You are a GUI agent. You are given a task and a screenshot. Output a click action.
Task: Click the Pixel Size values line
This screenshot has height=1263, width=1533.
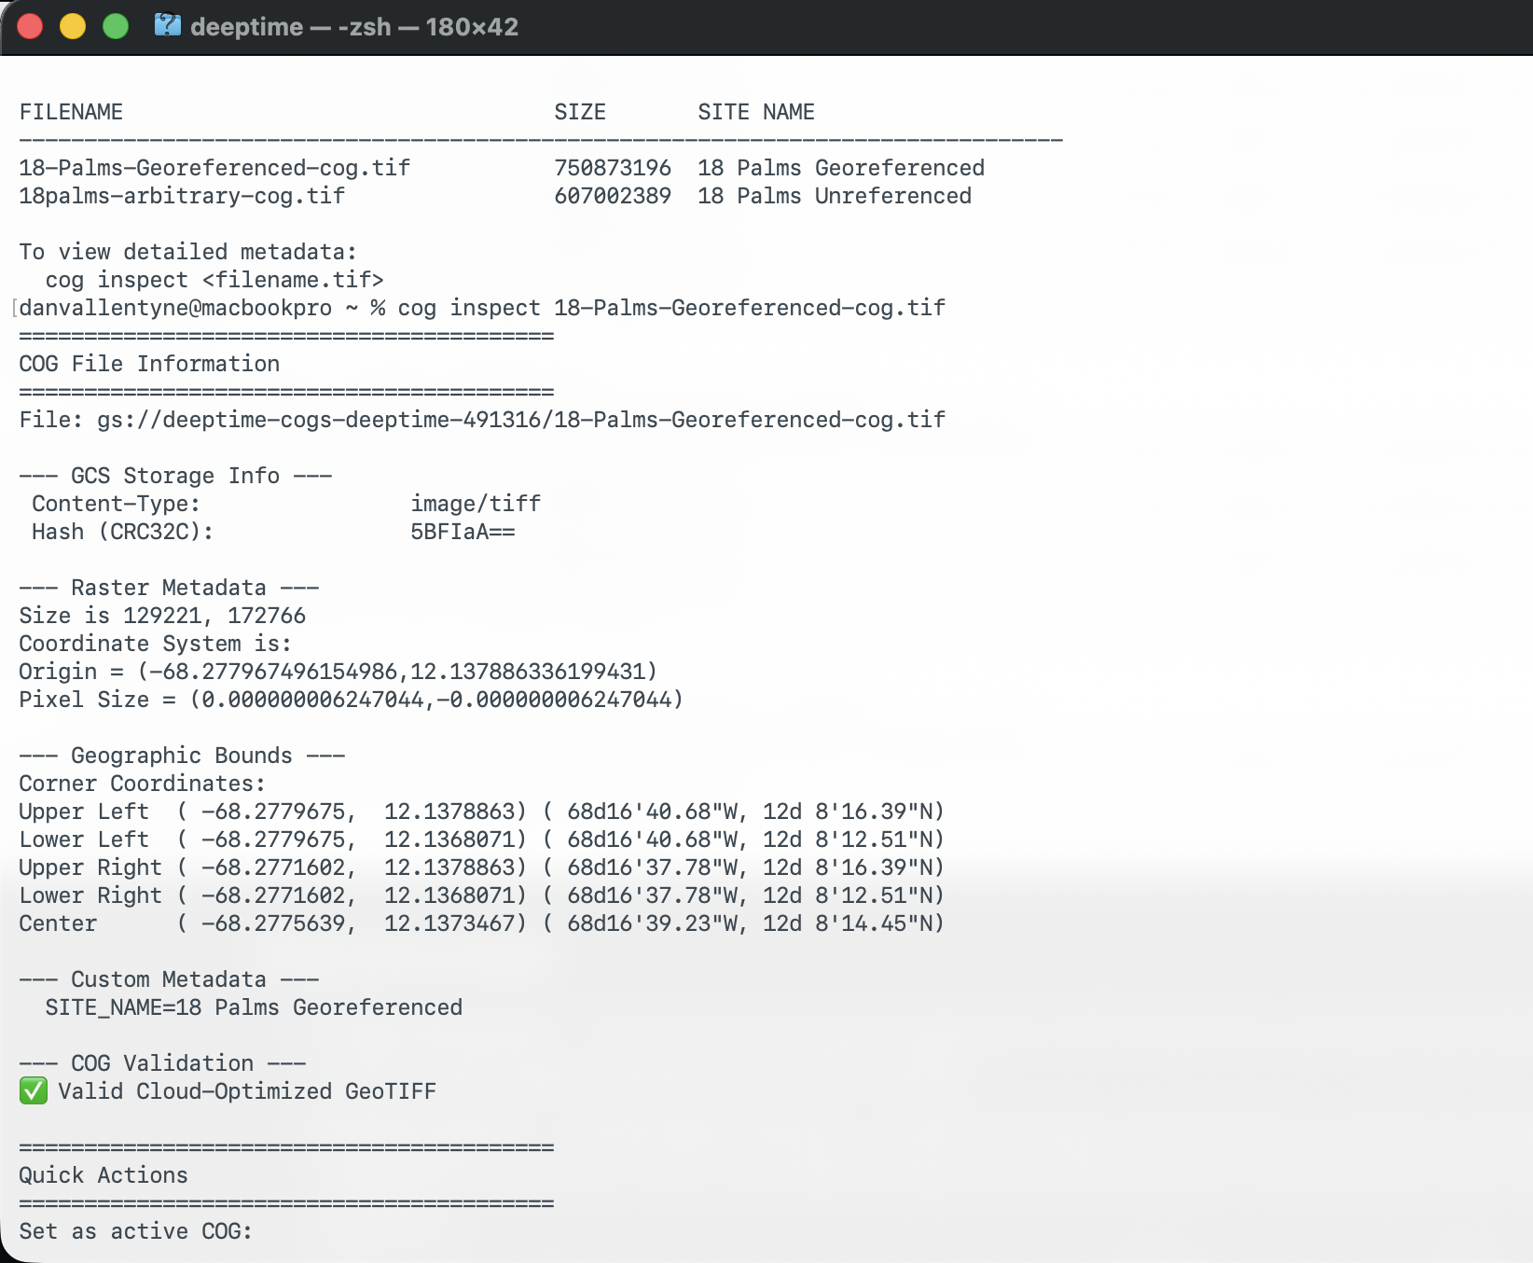pyautogui.click(x=351, y=700)
